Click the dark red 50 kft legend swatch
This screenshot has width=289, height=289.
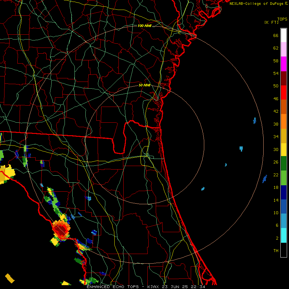(x=284, y=78)
